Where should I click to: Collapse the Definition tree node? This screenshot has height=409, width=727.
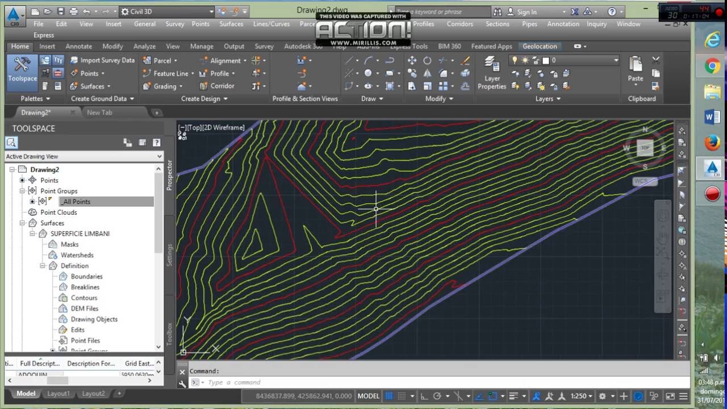(43, 266)
